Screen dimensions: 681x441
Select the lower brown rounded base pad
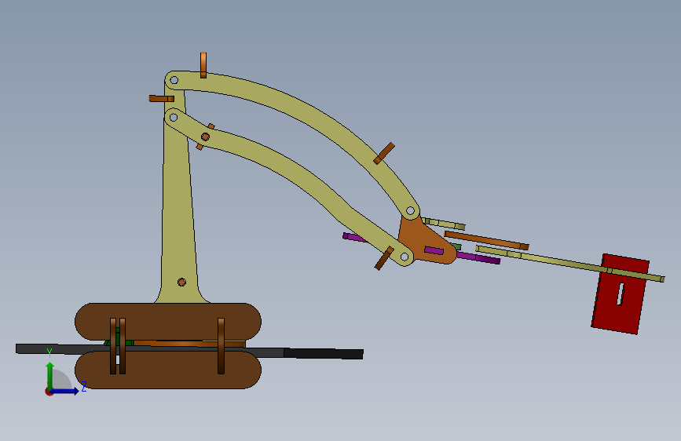click(x=168, y=370)
